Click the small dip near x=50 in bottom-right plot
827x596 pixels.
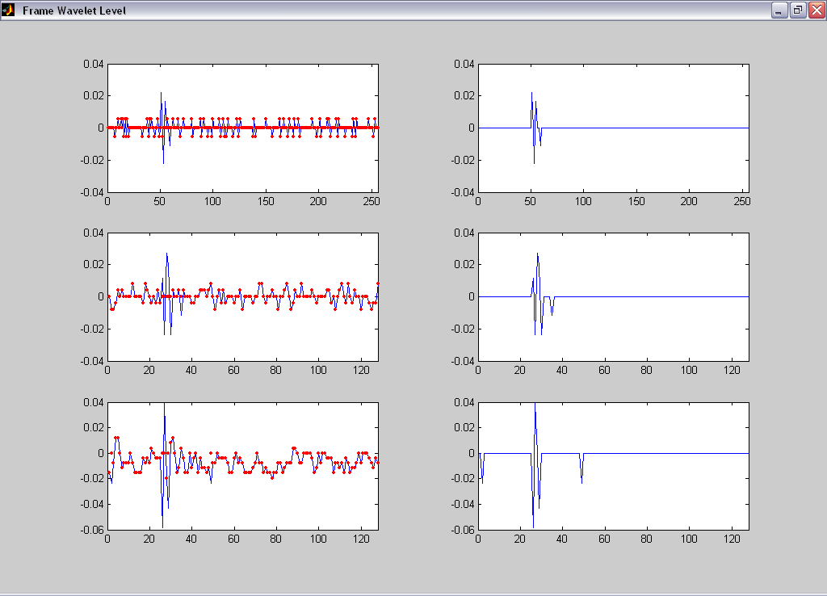(x=581, y=481)
